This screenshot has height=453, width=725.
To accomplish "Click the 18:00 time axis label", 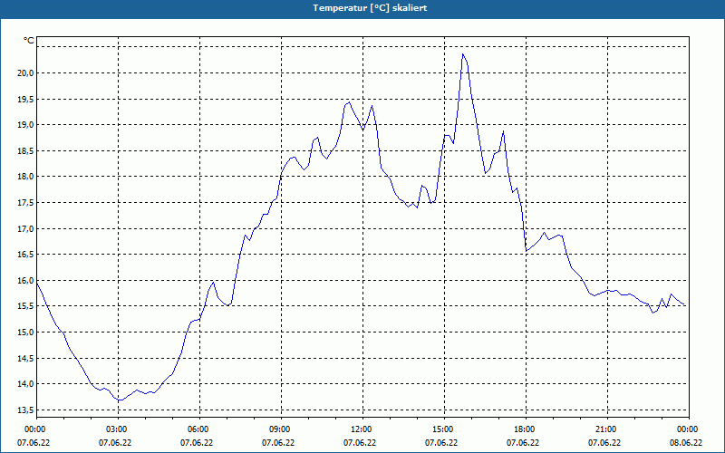I will (x=526, y=429).
